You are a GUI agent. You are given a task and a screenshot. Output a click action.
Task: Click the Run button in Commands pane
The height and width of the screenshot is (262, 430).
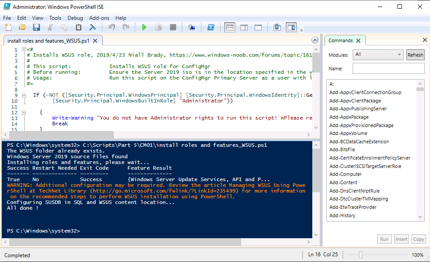[x=384, y=239]
